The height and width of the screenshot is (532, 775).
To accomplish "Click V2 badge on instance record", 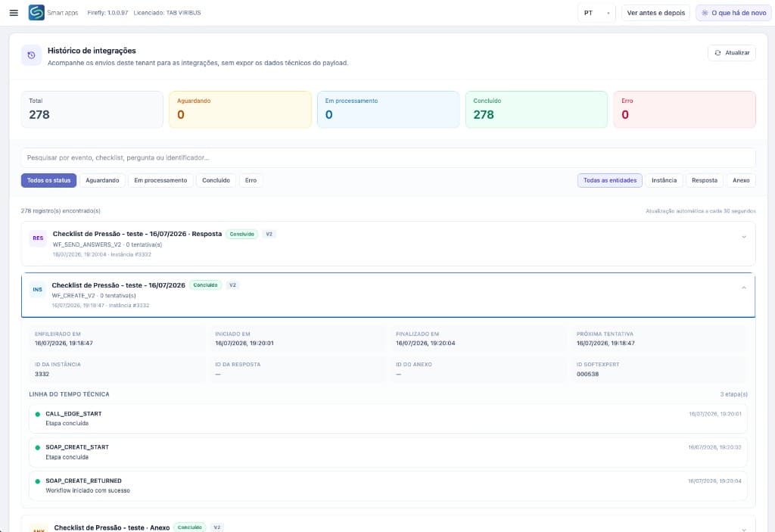I will 232,285.
